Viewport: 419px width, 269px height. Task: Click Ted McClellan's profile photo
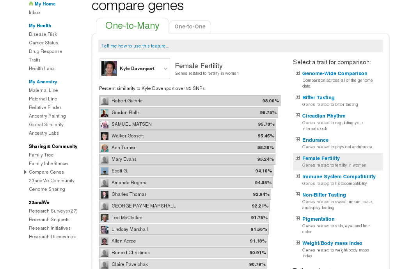click(105, 218)
